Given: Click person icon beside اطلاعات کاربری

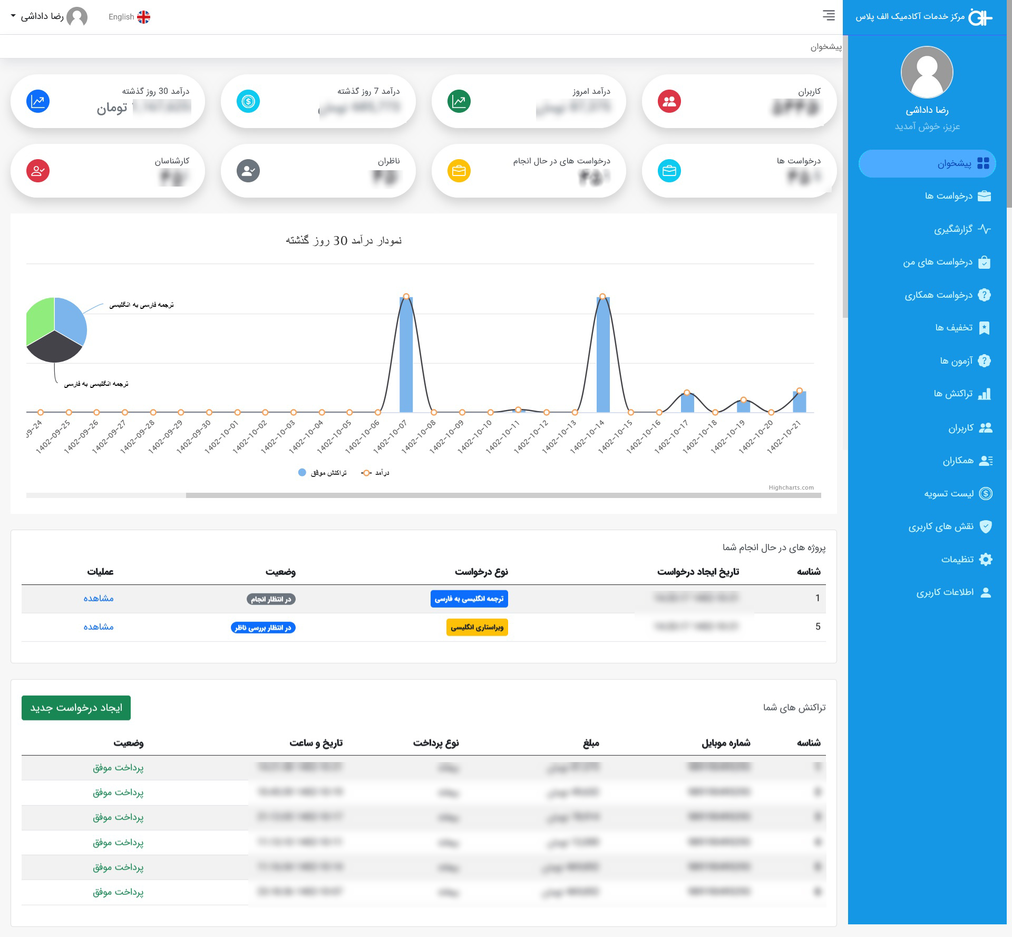Looking at the screenshot, I should tap(985, 592).
